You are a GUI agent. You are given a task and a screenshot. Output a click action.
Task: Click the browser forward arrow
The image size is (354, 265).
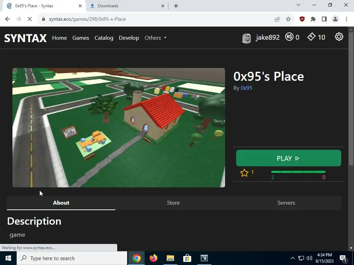coord(19,19)
